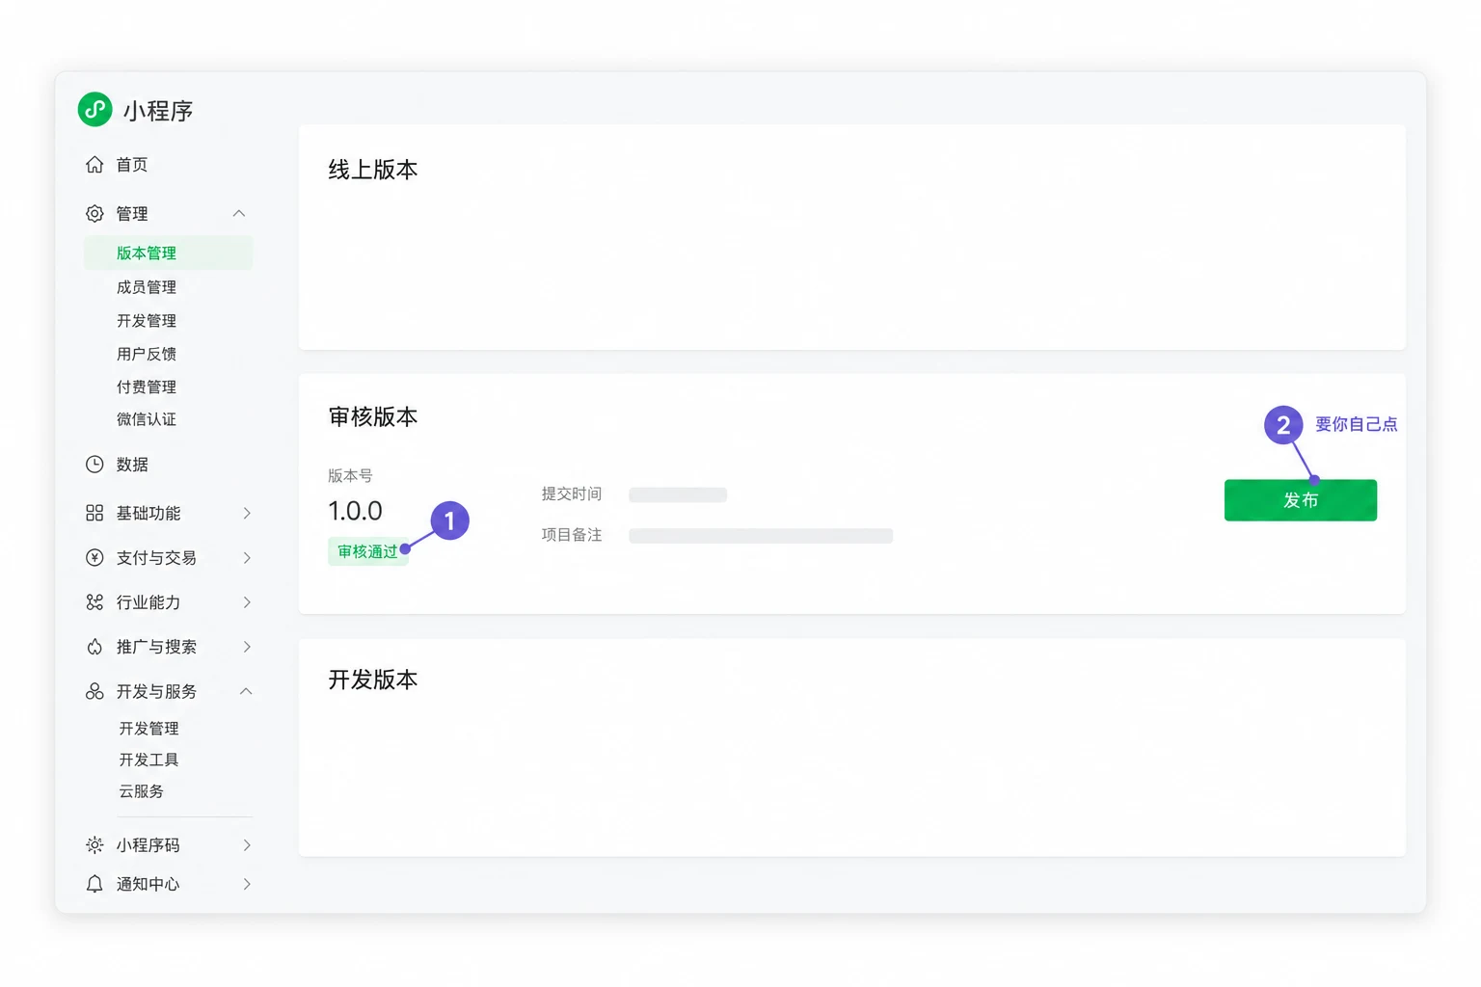1481x987 pixels.
Task: Click the 开发版本 heading
Action: pyautogui.click(x=373, y=680)
